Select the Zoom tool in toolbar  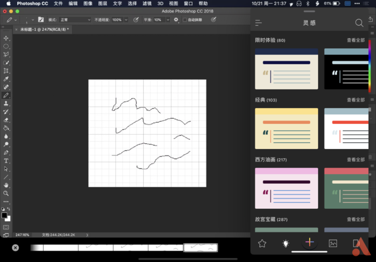[6, 193]
